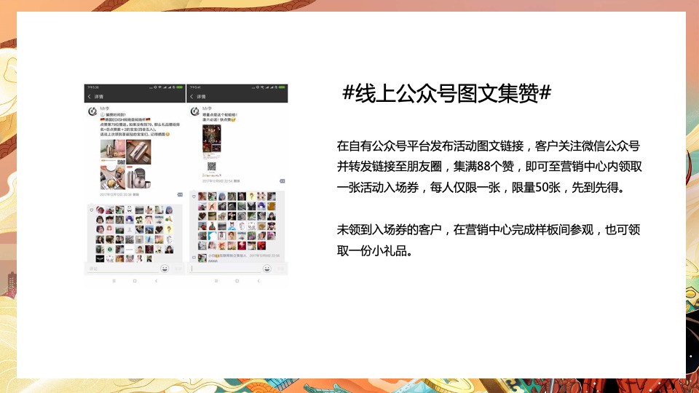This screenshot has width=699, height=393.
Task: Tap the Android home key on left phone
Action: click(x=135, y=281)
